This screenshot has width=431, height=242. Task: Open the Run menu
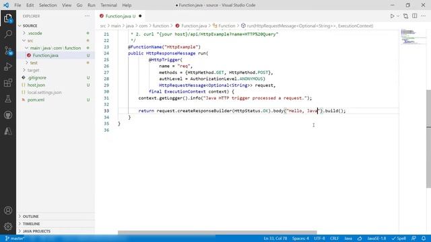pos(92,5)
